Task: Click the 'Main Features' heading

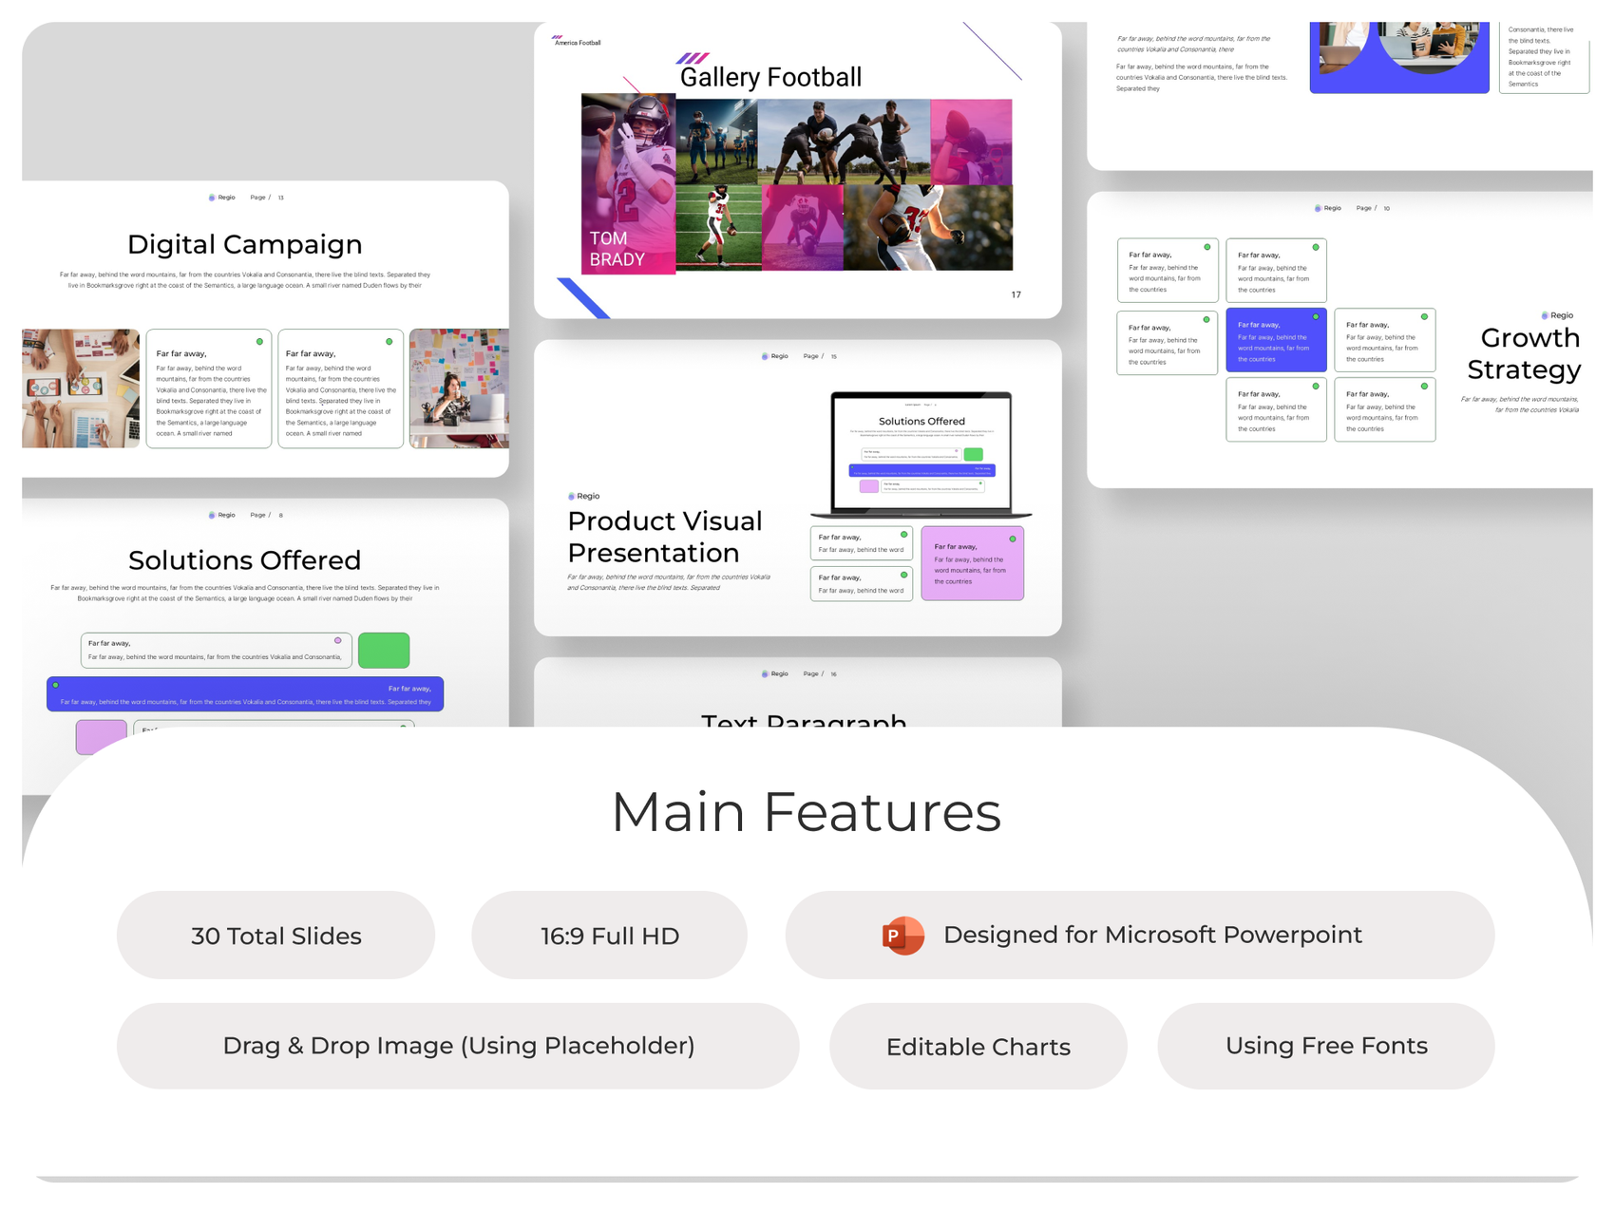Action: [806, 812]
